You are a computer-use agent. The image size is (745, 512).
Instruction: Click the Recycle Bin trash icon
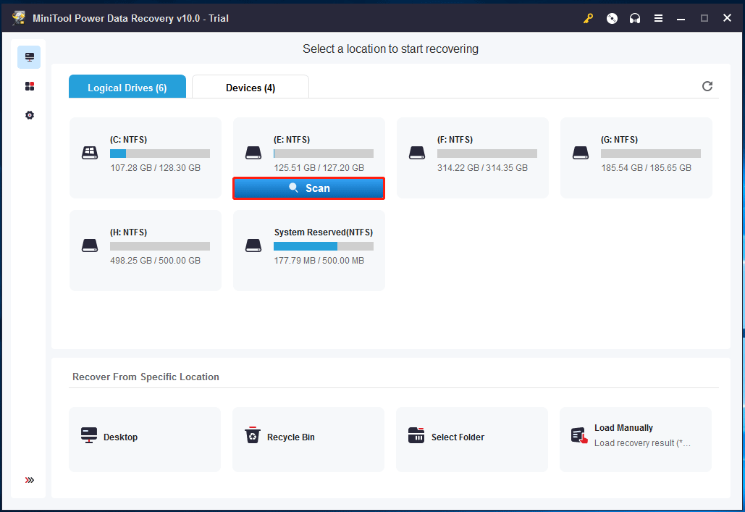click(x=253, y=435)
